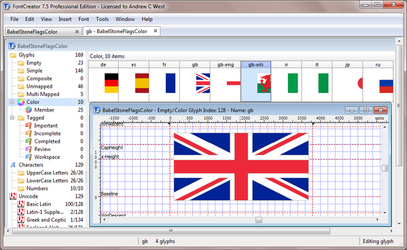
Task: Click the 'Editing glyph' status text
Action: (x=378, y=241)
